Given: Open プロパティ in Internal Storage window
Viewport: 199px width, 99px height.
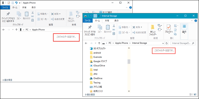Looking at the screenshot, I should coord(169,29).
